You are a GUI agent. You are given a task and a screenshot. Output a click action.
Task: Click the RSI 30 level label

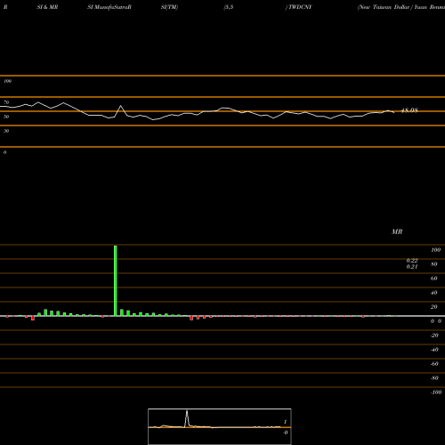pos(6,131)
